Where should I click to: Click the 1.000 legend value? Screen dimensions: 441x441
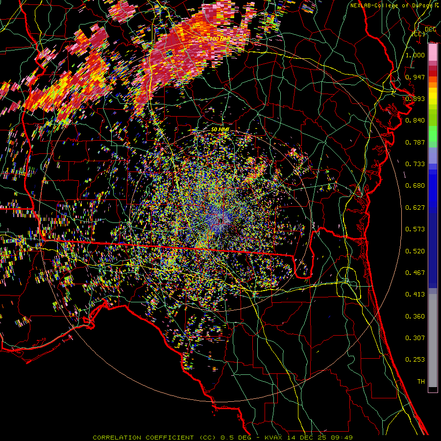pos(415,55)
